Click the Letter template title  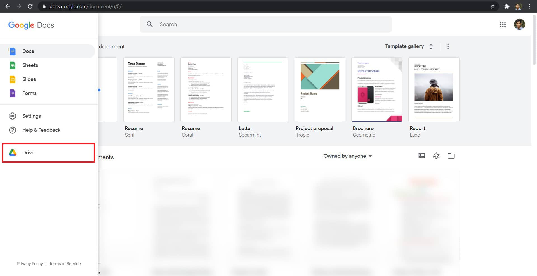pyautogui.click(x=246, y=128)
